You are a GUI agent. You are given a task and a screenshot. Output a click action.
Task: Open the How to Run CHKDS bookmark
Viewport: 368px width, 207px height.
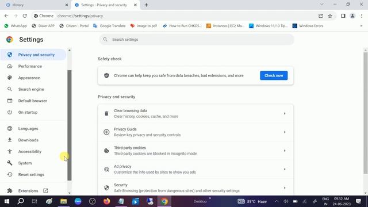tap(182, 26)
